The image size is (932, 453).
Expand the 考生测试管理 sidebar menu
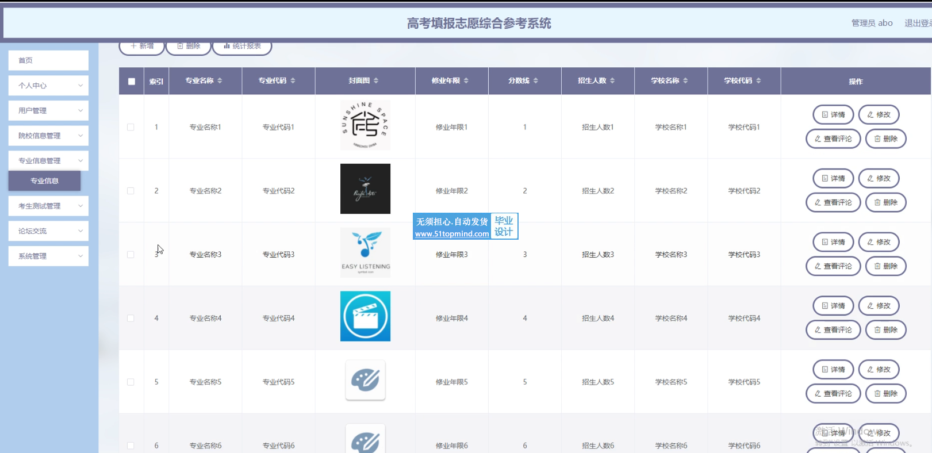point(48,206)
